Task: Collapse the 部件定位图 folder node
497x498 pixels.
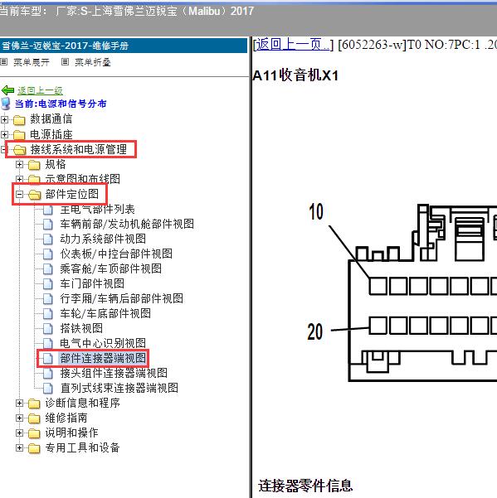Action: pos(19,195)
